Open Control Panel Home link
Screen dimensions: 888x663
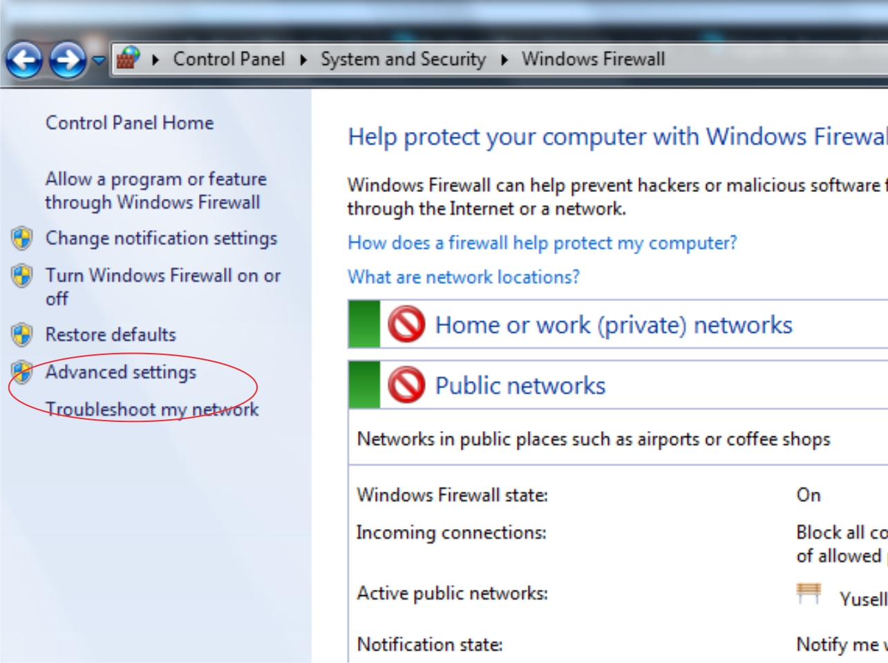pyautogui.click(x=129, y=123)
